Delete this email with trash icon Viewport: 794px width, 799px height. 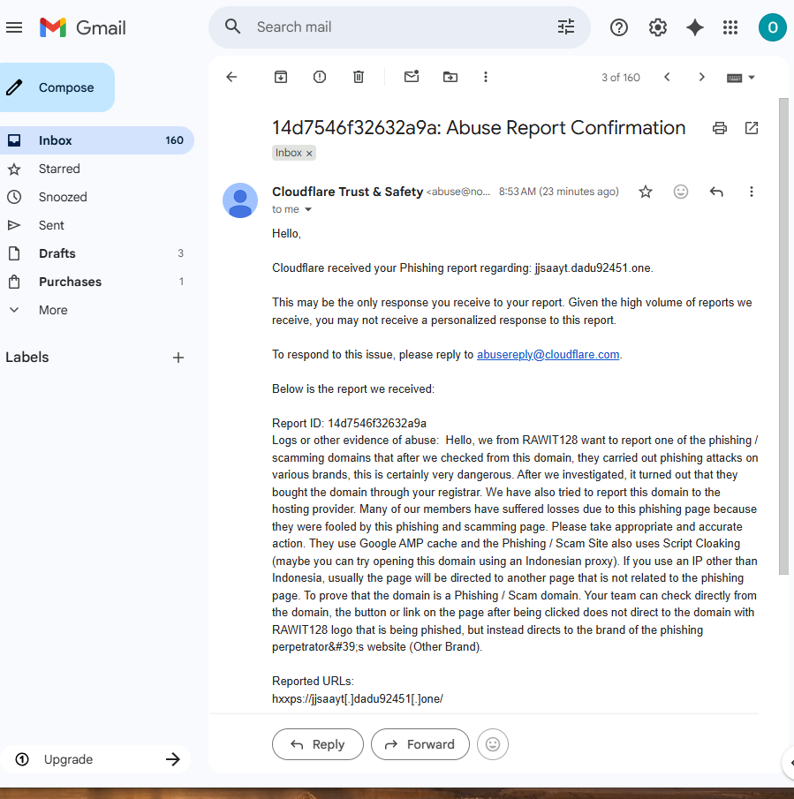(359, 77)
